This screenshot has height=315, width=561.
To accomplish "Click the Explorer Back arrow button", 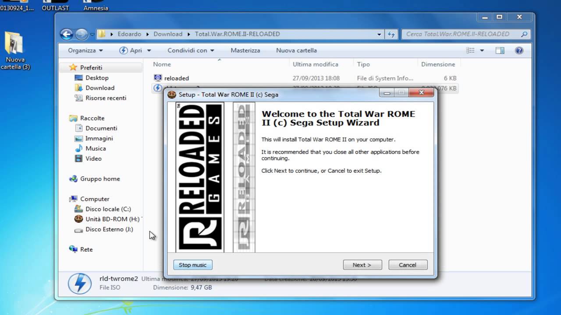I will pos(67,34).
